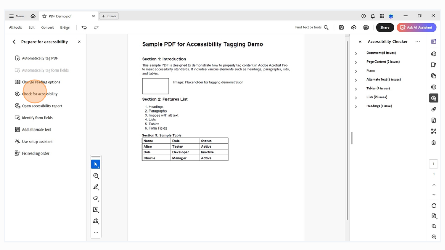This screenshot has width=445, height=250.
Task: Open more tools ellipsis in quick toolbar
Action: tap(96, 232)
